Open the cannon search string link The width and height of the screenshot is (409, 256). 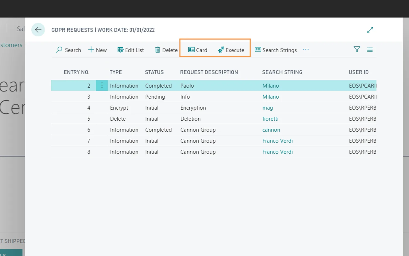coord(271,130)
